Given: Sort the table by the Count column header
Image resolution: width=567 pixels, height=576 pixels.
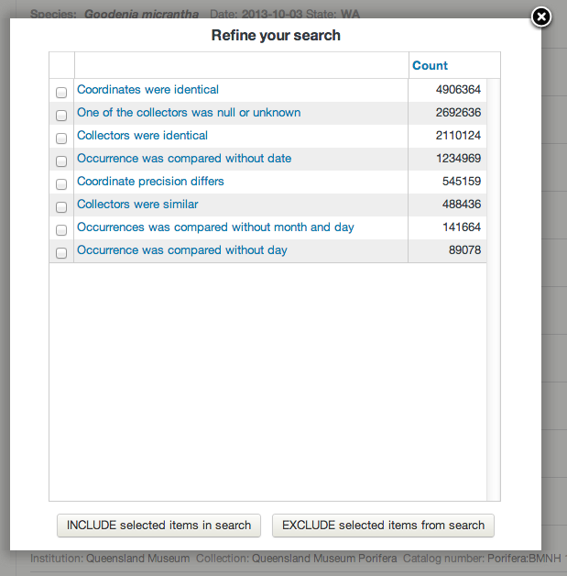Looking at the screenshot, I should coord(430,66).
